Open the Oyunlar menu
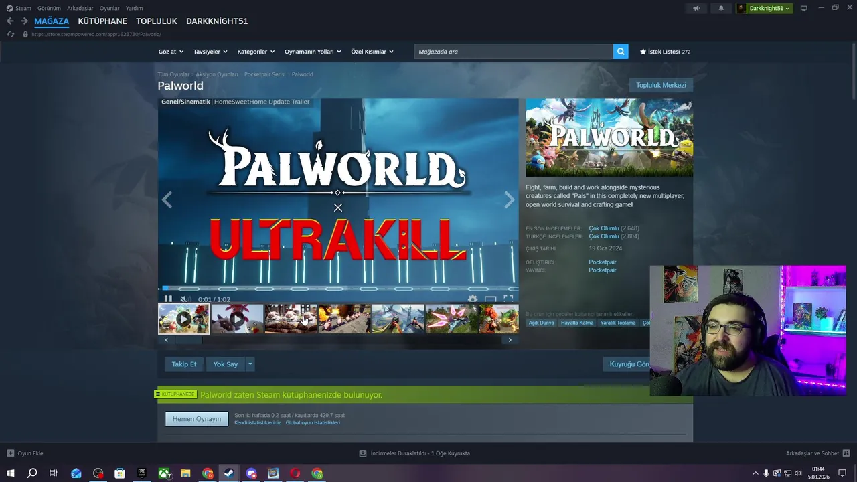The height and width of the screenshot is (482, 857). 110,8
